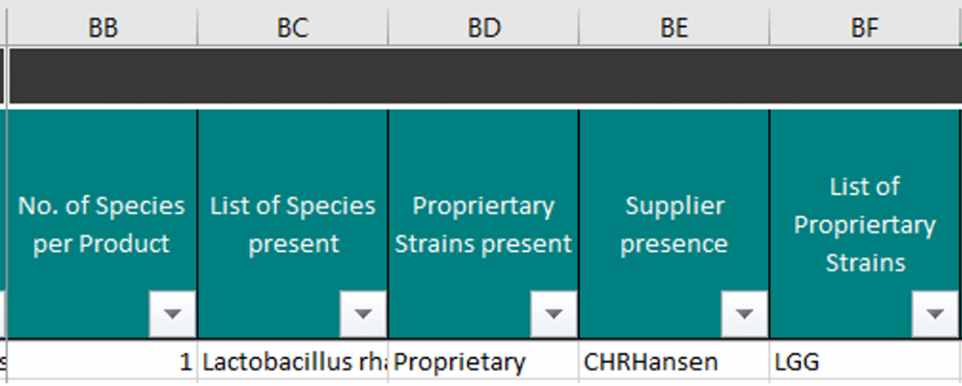Screen dimensions: 962x386
Task: Click the Lactobacillus species cell
Action: 293,363
